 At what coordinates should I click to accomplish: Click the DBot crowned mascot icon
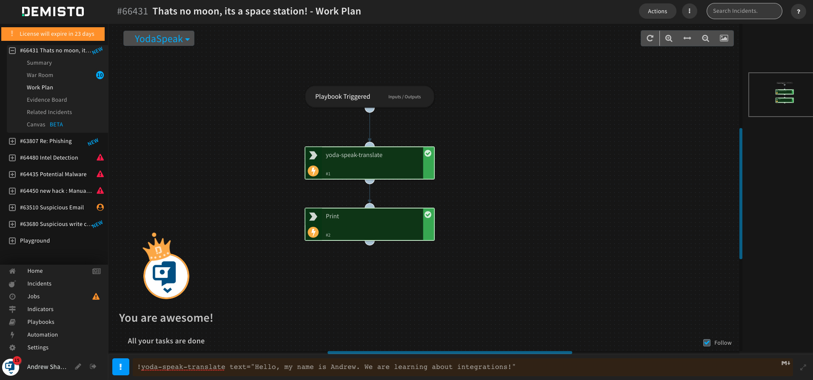(x=166, y=266)
